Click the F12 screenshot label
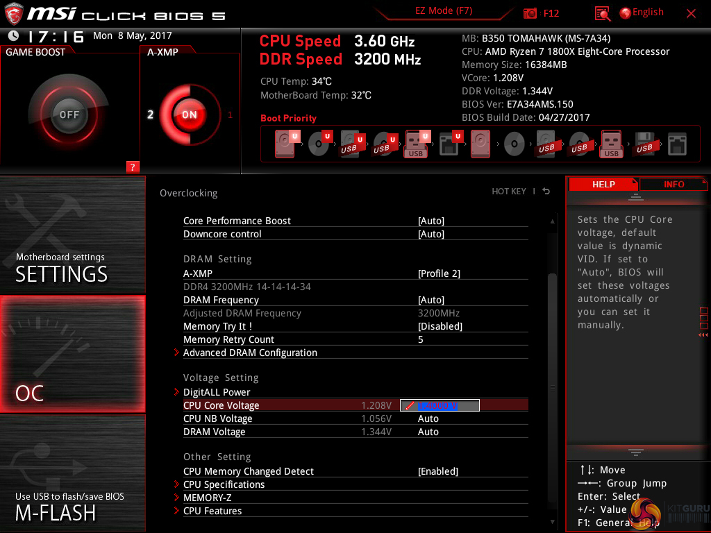The height and width of the screenshot is (533, 711). click(551, 13)
